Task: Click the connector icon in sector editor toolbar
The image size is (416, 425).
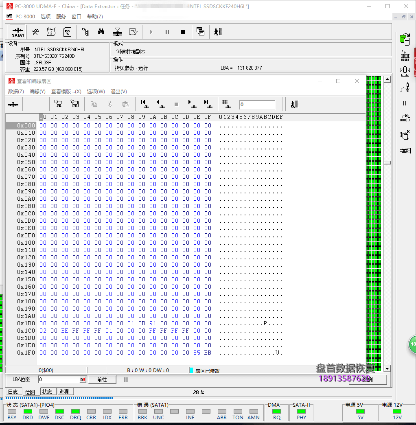Action: [x=13, y=105]
